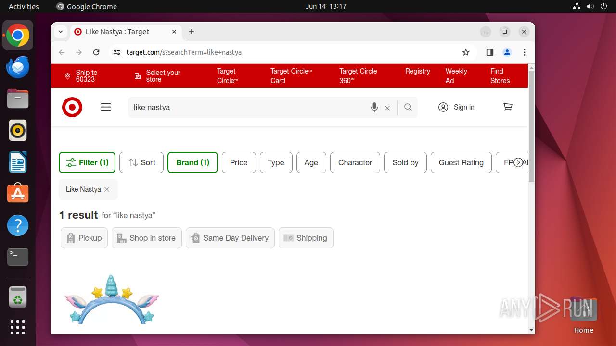Click the address bar URL
This screenshot has width=616, height=346.
pos(184,52)
